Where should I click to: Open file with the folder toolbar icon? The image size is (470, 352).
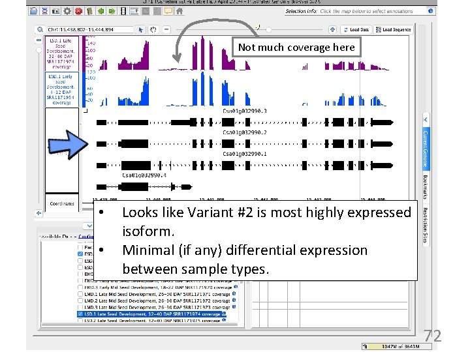point(33,11)
